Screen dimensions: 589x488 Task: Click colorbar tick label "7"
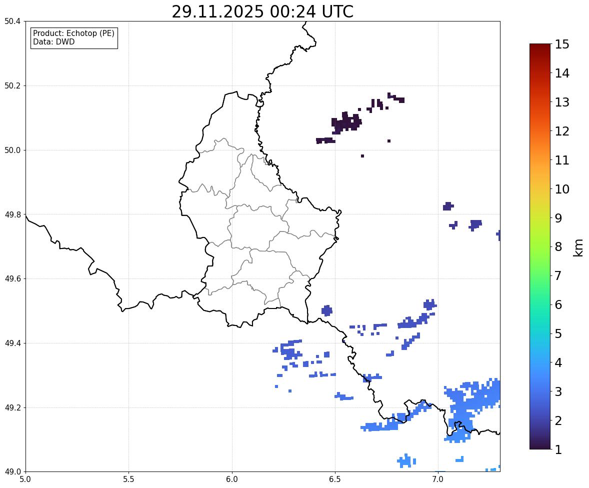(x=558, y=275)
